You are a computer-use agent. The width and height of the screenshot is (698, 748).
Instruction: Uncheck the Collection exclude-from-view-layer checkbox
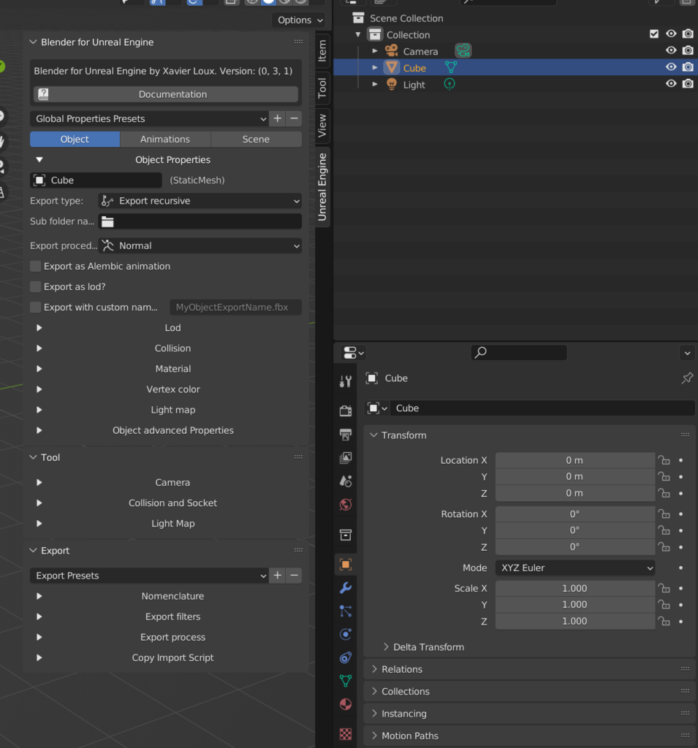pyautogui.click(x=654, y=34)
